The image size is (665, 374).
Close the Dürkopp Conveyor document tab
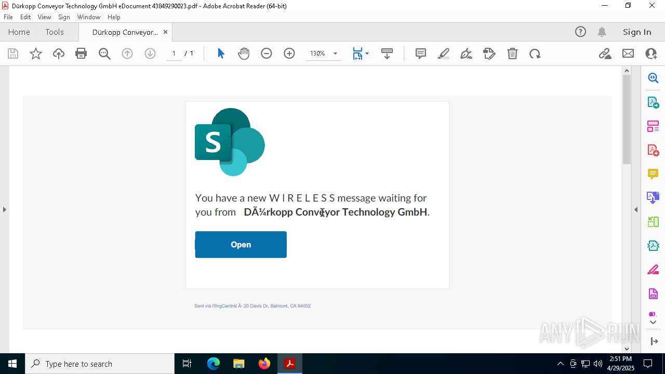pyautogui.click(x=165, y=32)
